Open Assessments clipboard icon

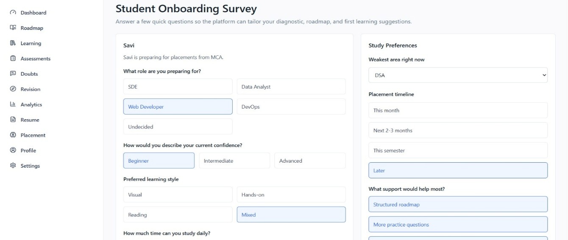click(x=13, y=58)
